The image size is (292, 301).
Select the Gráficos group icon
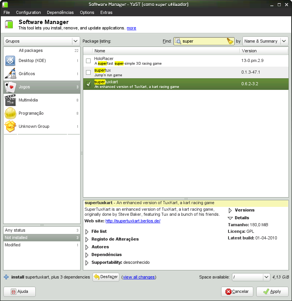coord(10,74)
